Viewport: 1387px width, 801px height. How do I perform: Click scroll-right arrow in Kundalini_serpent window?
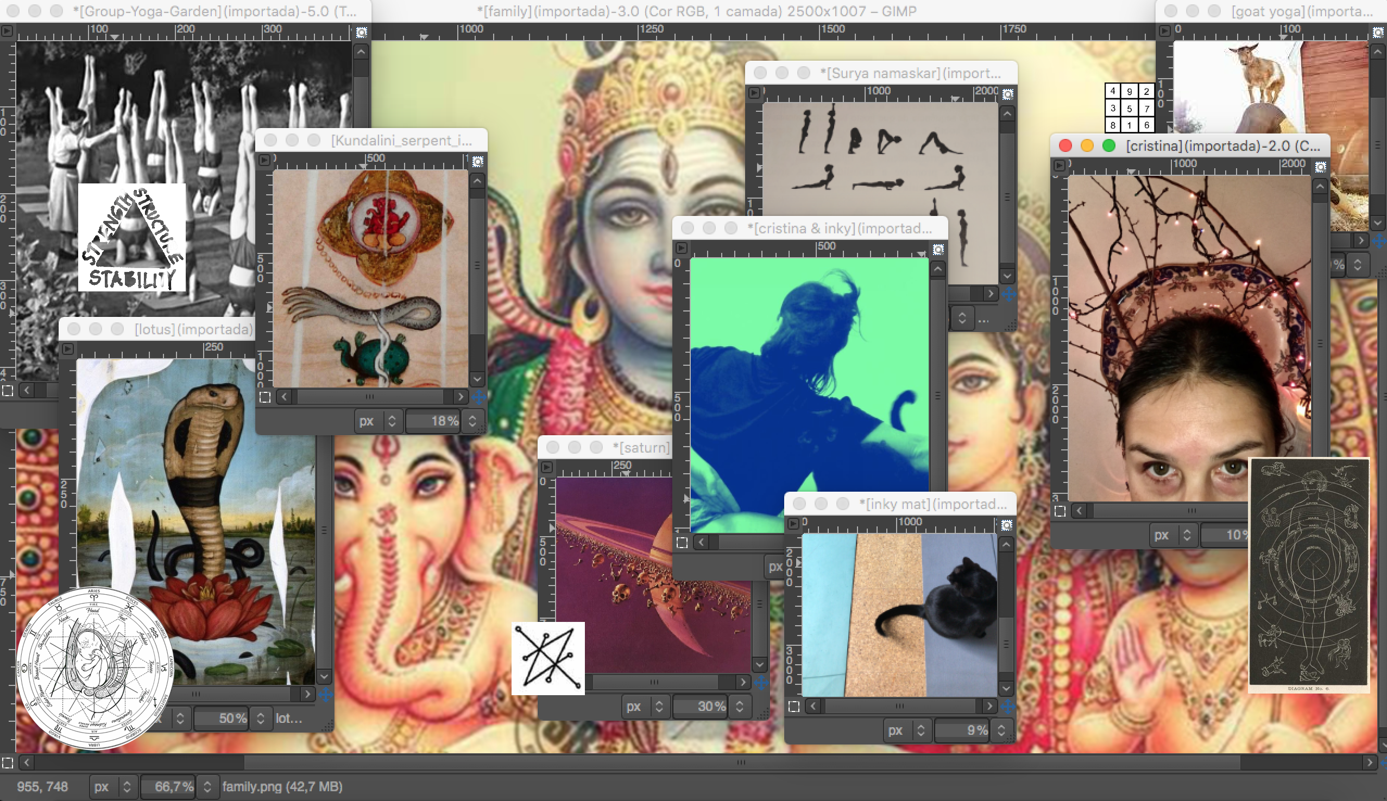coord(460,397)
